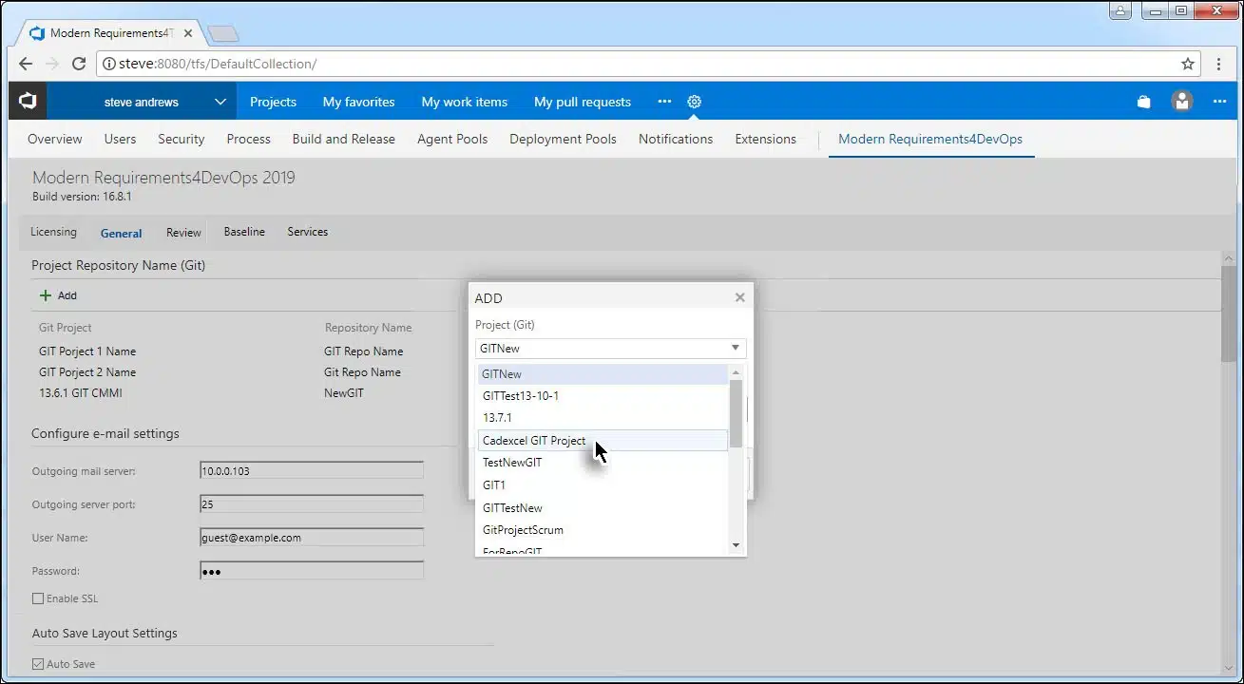This screenshot has height=684, width=1244.
Task: Enable the Enable SSL checkbox
Action: click(38, 598)
